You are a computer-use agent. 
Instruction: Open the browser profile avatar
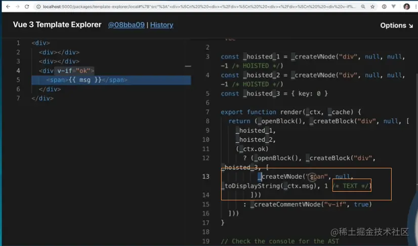point(406,7)
